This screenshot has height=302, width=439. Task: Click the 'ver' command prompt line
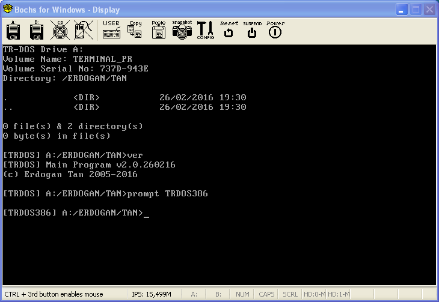point(73,155)
